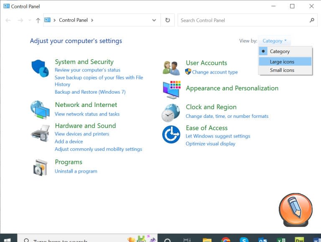Click the forward navigation arrow
The image size is (321, 242).
coord(20,20)
